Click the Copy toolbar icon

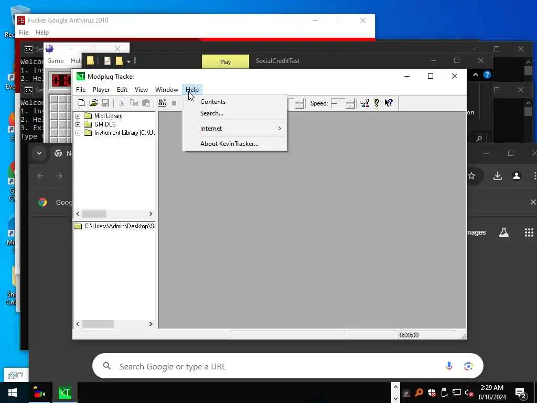click(134, 103)
